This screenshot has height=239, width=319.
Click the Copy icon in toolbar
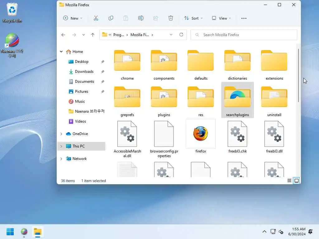click(111, 18)
